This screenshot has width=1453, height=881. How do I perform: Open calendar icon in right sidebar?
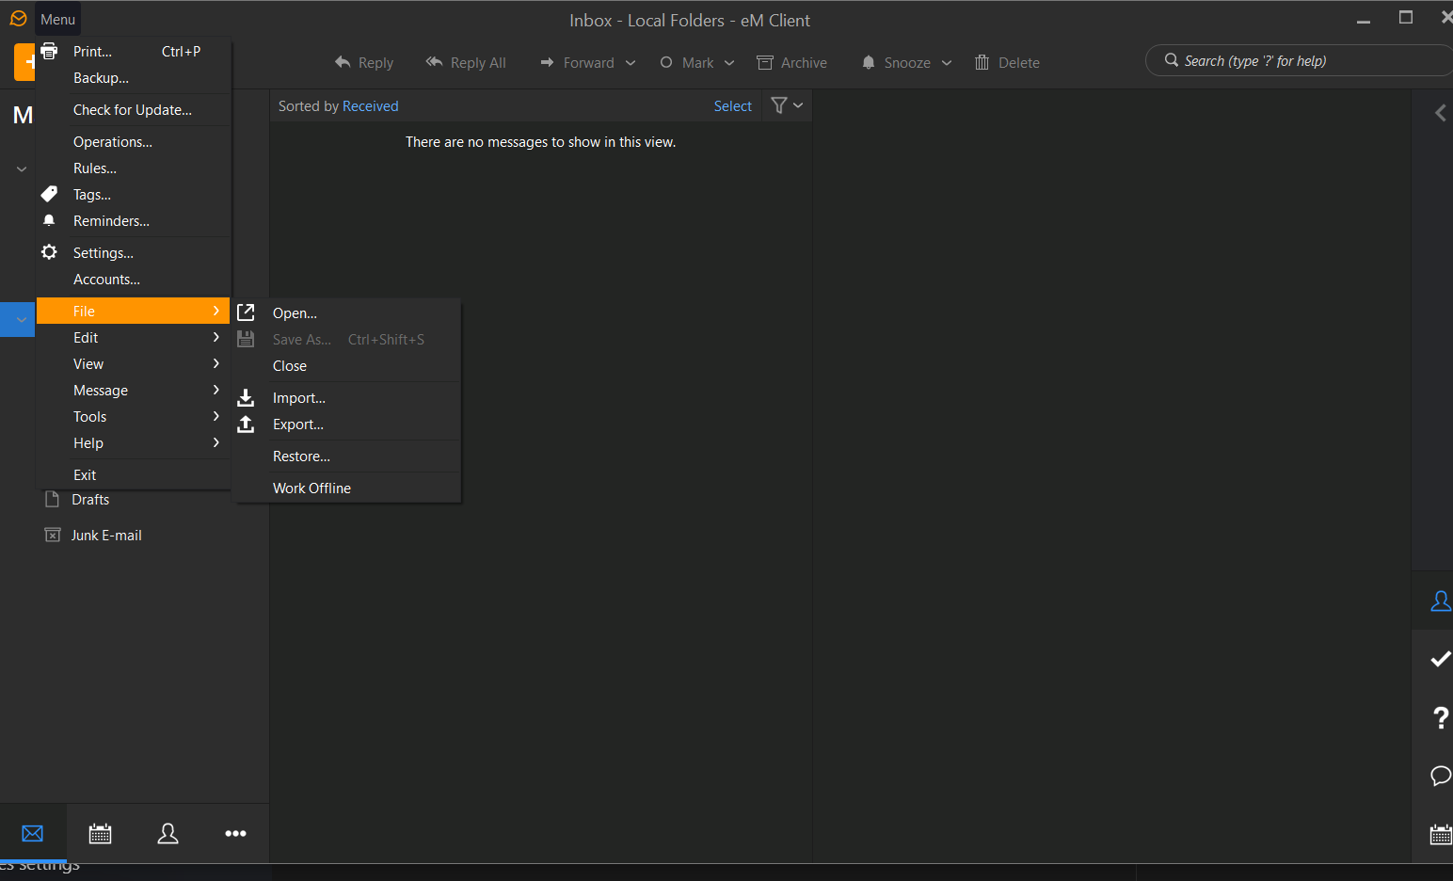pyautogui.click(x=1441, y=834)
